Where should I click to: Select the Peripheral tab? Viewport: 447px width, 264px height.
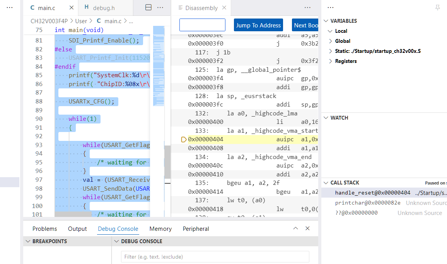196,229
